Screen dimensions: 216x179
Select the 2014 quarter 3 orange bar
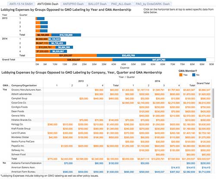(45, 47)
